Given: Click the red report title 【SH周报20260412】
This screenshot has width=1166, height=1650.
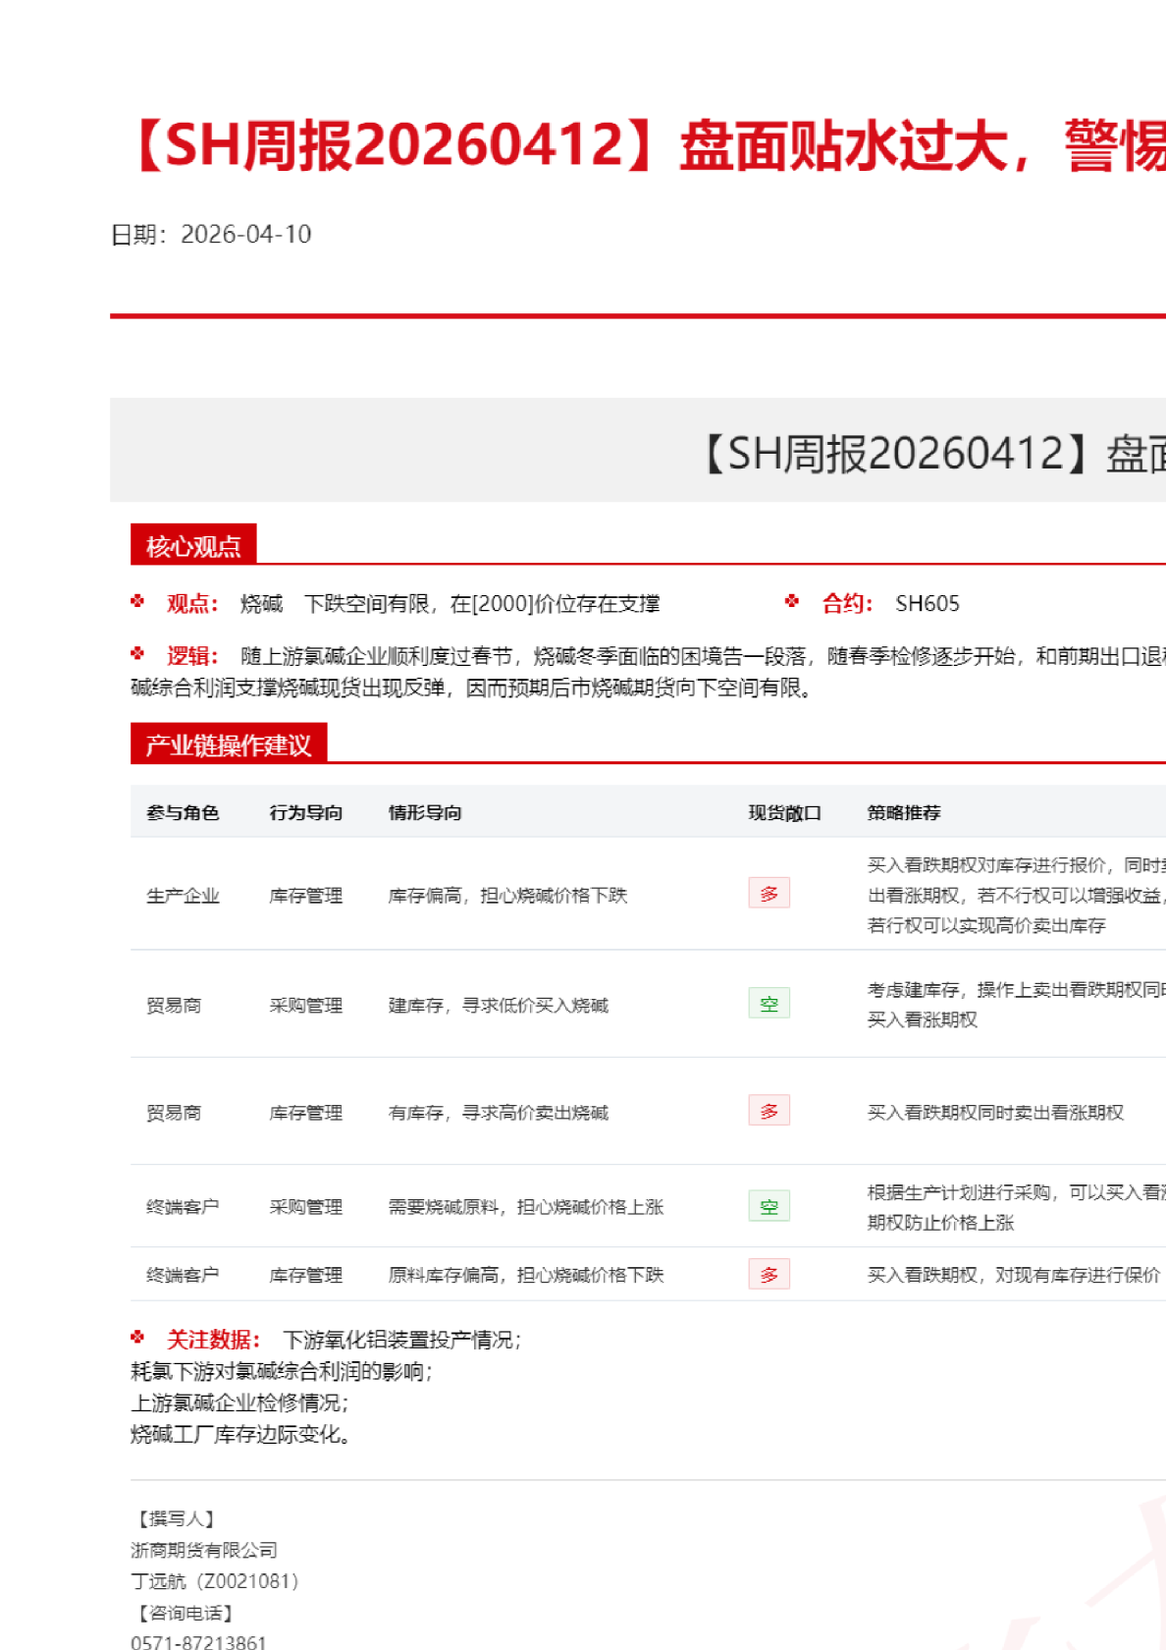Looking at the screenshot, I should 396,144.
